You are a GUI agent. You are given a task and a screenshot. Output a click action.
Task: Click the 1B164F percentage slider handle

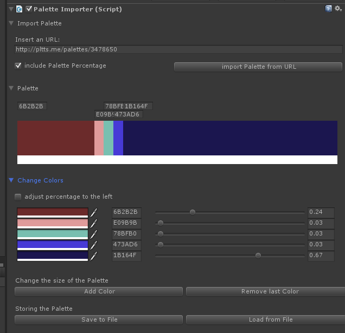pos(258,256)
